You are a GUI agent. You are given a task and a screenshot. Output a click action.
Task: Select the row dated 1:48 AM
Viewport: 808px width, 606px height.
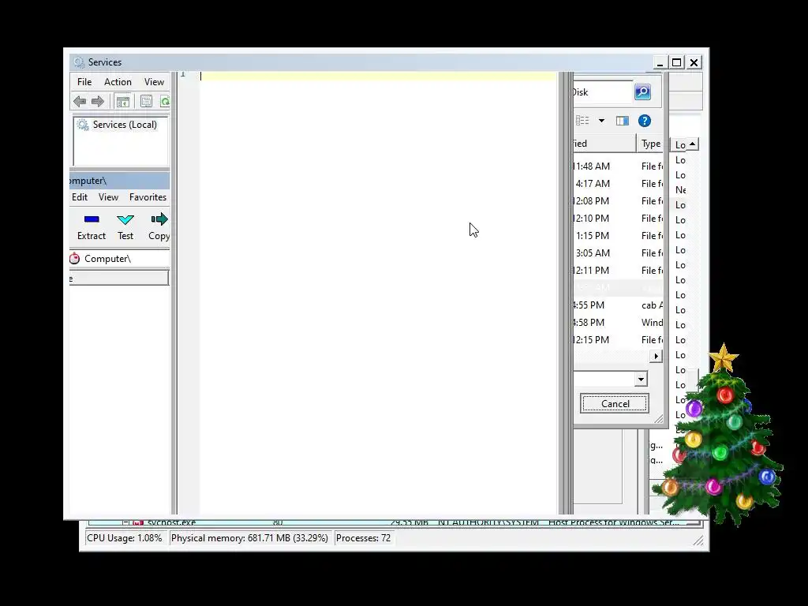(619, 166)
